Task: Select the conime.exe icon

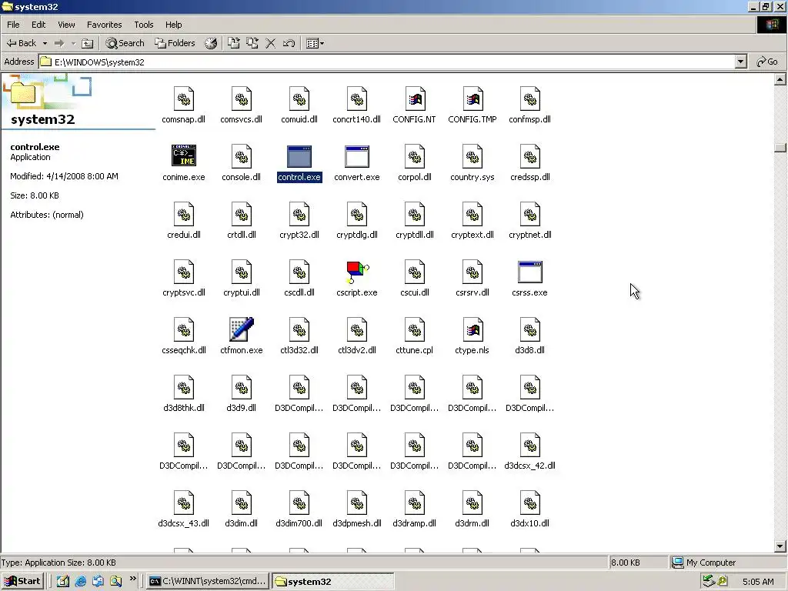Action: click(x=184, y=155)
